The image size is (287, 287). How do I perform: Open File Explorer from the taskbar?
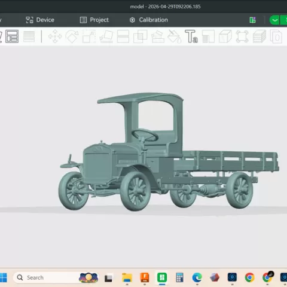click(127, 277)
